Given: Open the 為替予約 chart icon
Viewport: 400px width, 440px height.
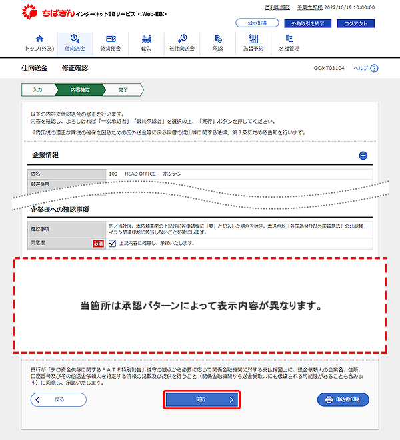Looking at the screenshot, I should [x=253, y=39].
